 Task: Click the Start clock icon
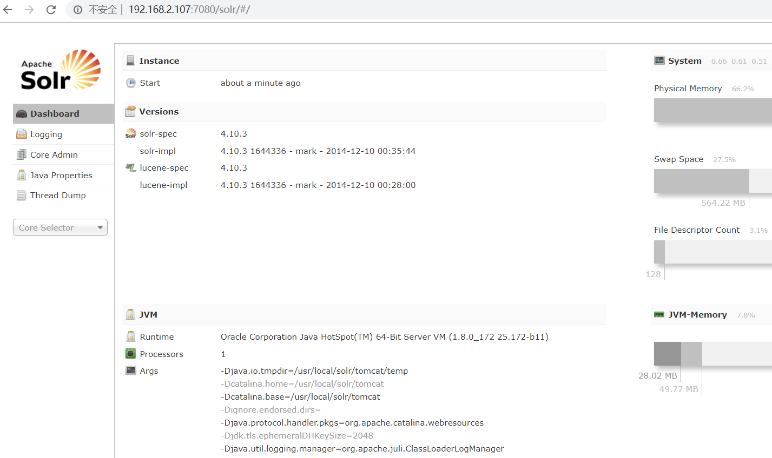coord(131,83)
